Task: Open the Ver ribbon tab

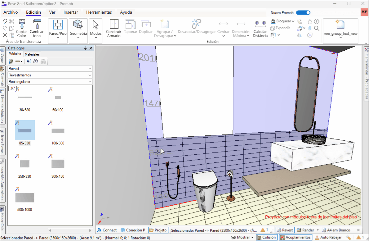Action: (x=52, y=12)
